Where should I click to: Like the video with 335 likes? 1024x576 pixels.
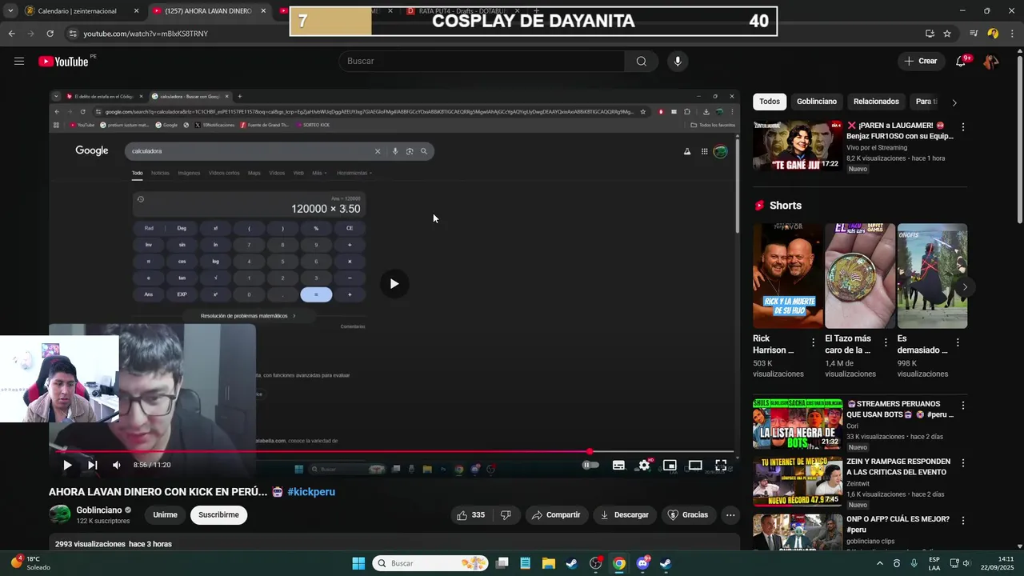pyautogui.click(x=470, y=515)
